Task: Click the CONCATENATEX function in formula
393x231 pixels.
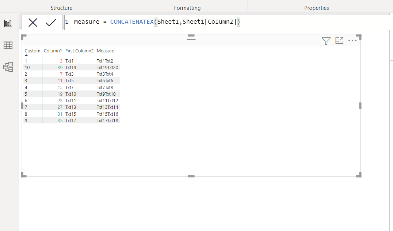Action: click(x=132, y=22)
